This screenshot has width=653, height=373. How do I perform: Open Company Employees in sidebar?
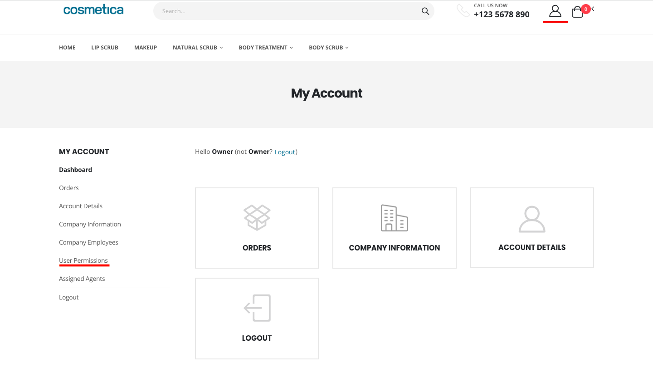88,242
